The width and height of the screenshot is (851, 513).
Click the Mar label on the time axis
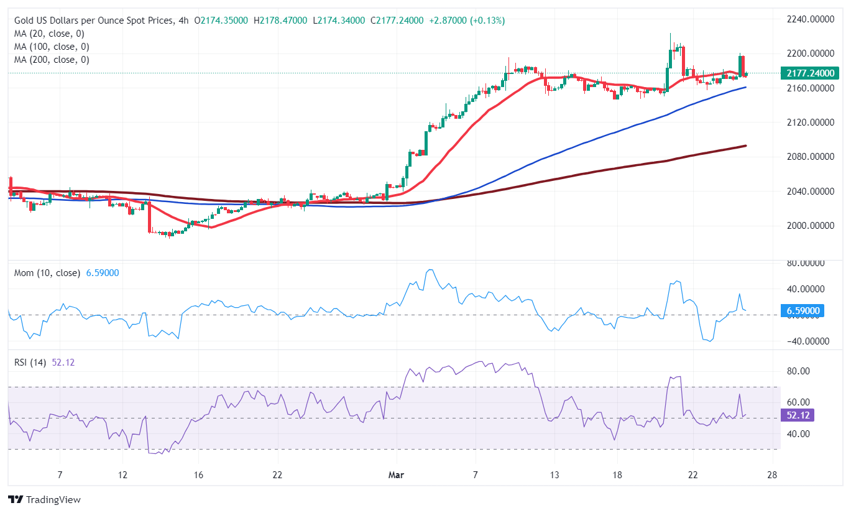(396, 474)
